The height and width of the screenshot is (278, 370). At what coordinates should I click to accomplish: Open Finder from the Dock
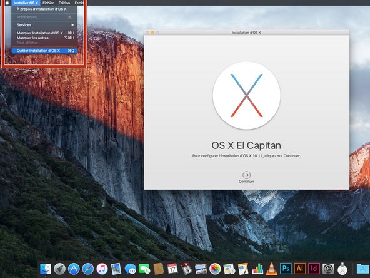click(x=45, y=269)
